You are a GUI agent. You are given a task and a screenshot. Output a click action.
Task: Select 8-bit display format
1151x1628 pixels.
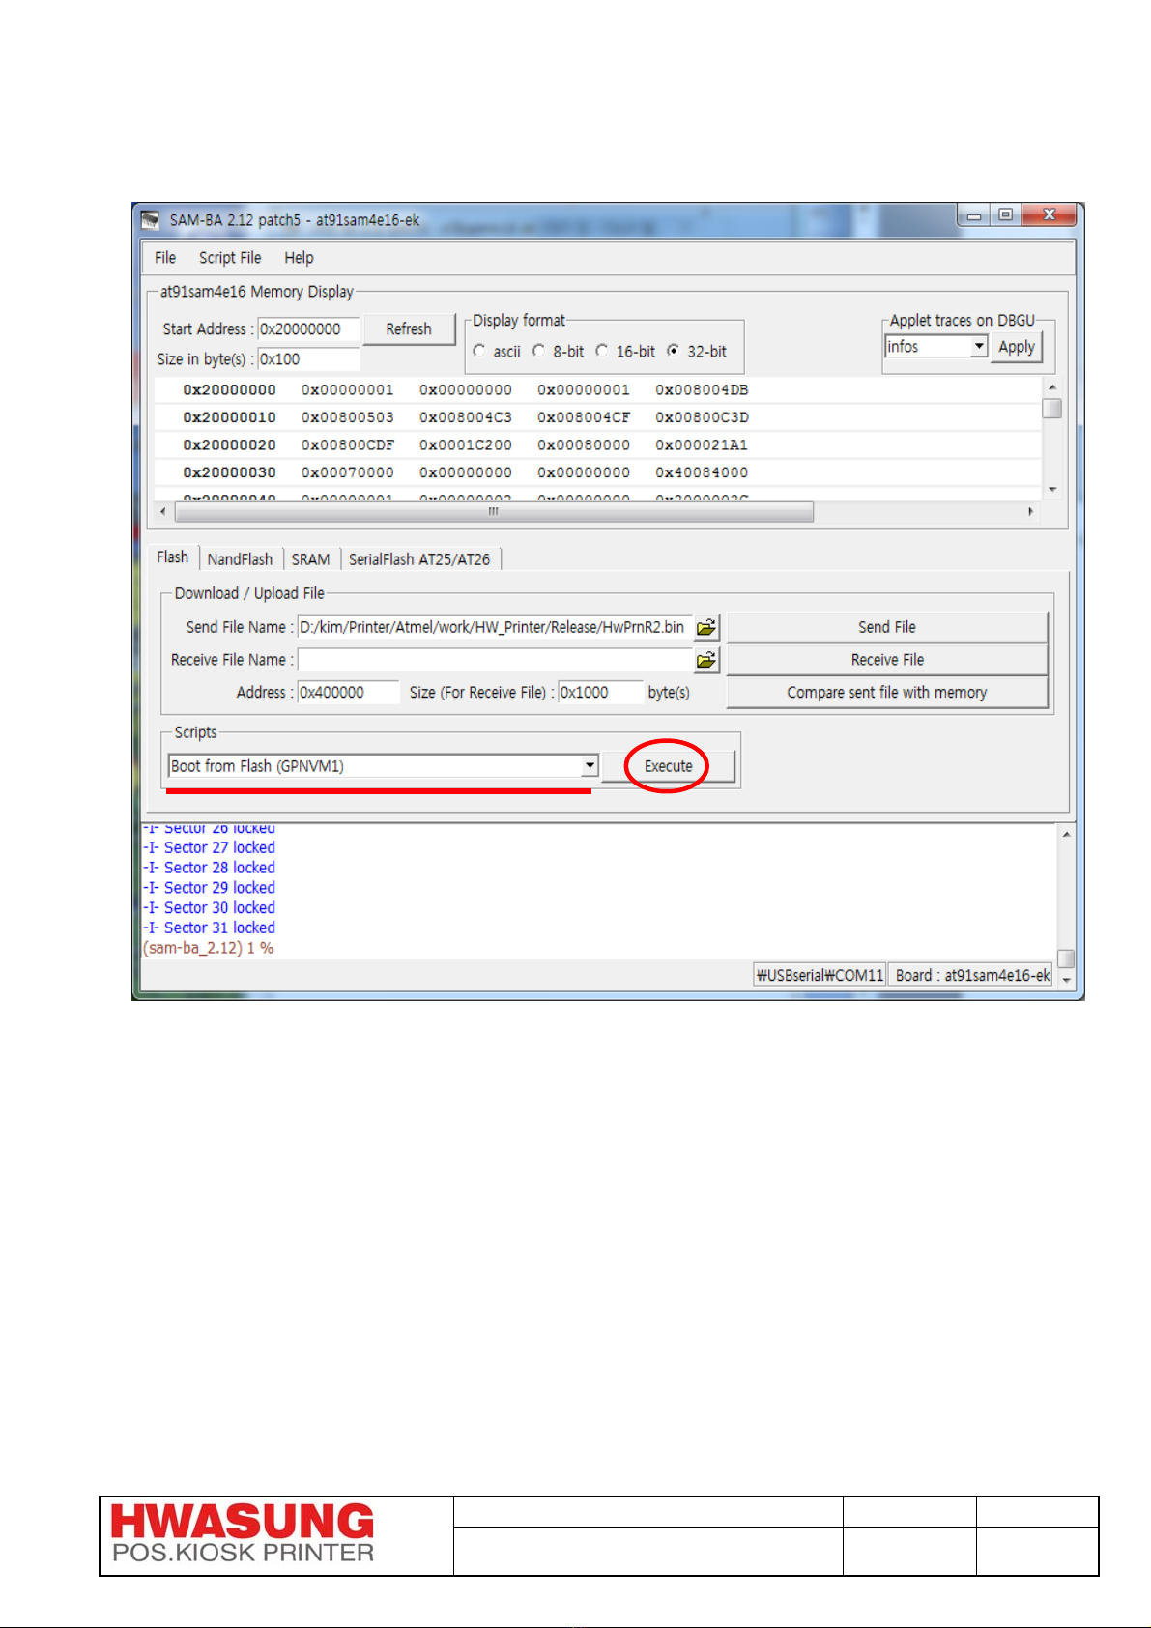coord(539,351)
